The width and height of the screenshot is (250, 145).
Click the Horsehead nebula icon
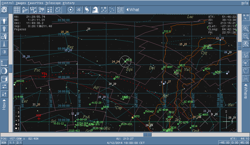(x=95, y=10)
